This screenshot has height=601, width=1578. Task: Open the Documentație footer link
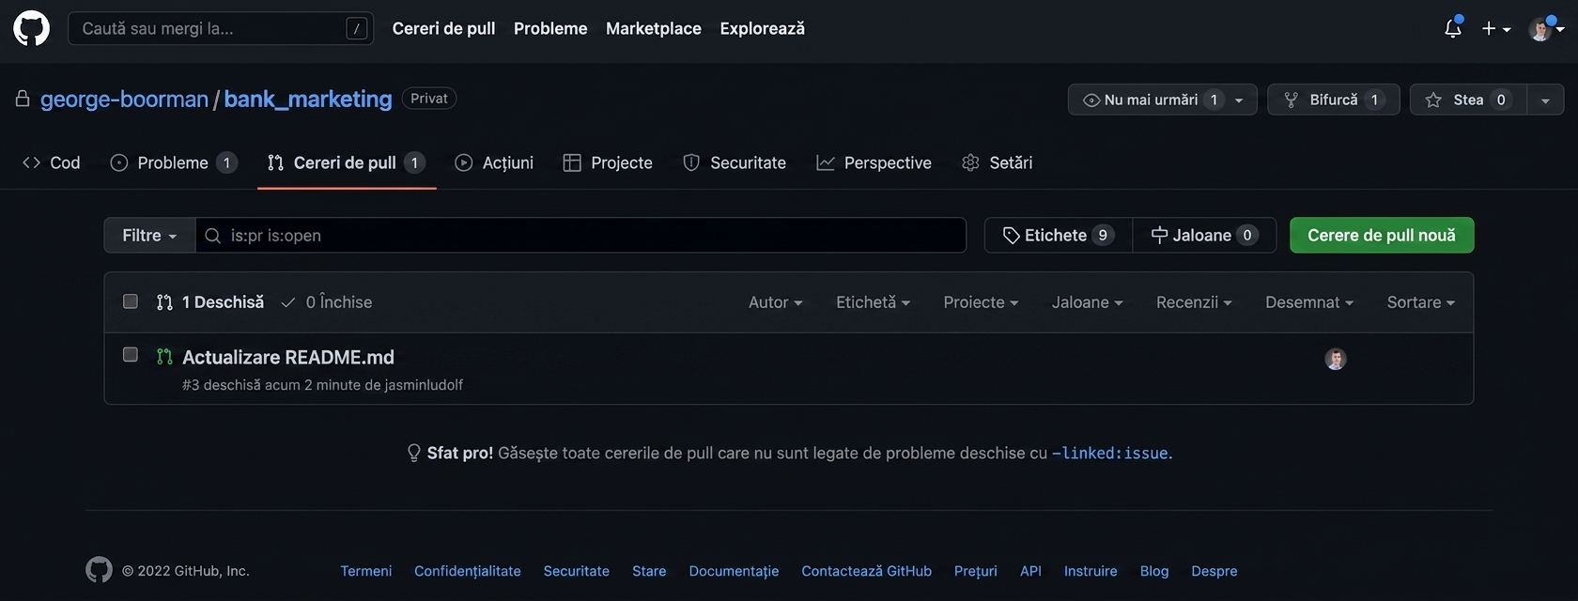pos(734,571)
